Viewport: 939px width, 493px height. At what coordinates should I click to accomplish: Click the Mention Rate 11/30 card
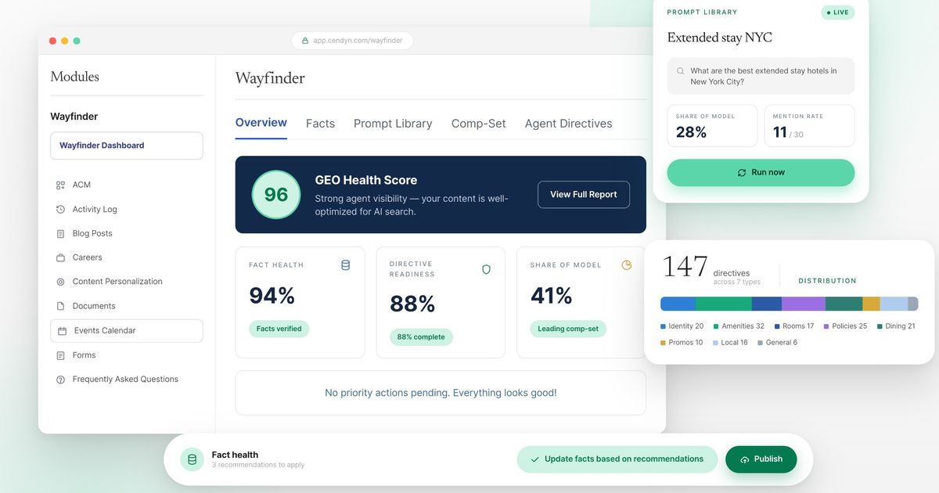[809, 126]
